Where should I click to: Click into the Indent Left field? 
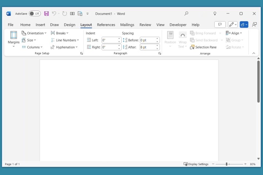[110, 40]
